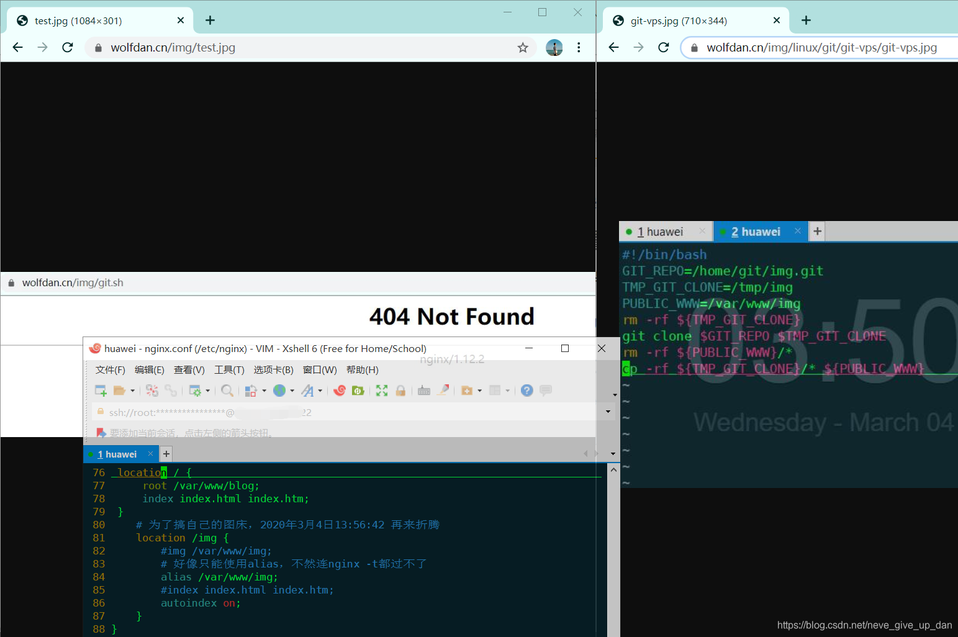958x637 pixels.
Task: Click the Xshell lock screen icon
Action: [400, 391]
